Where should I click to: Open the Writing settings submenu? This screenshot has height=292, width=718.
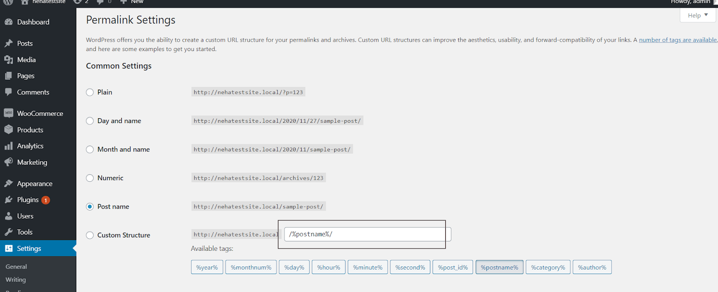point(16,279)
